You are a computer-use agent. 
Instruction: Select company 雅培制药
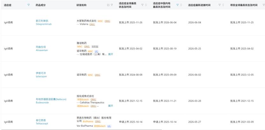pyautogui.click(x=82, y=43)
